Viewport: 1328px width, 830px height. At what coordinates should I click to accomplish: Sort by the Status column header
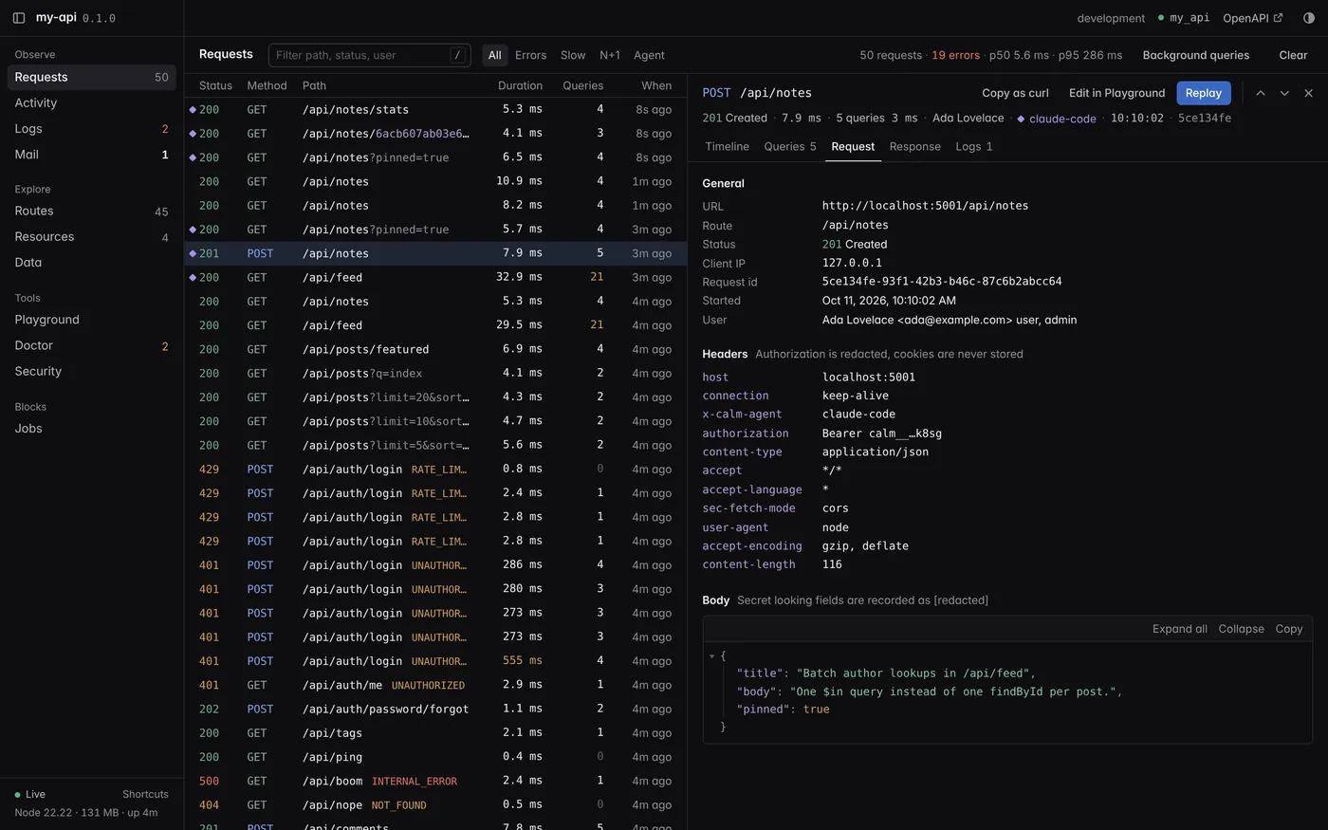click(x=215, y=85)
